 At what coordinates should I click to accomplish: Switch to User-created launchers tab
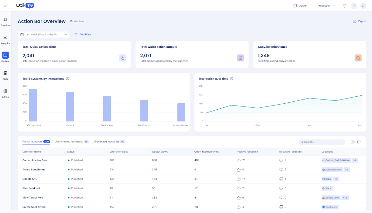point(71,142)
